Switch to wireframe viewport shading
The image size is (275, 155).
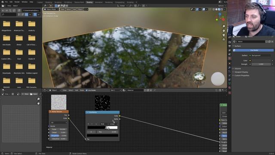(x=214, y=9)
